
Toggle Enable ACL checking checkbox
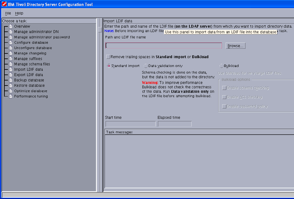(x=224, y=97)
